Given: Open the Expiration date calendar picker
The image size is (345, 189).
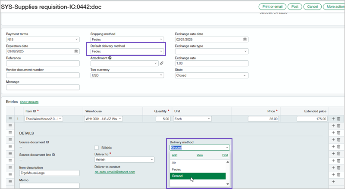Looking at the screenshot, I should (76, 51).
